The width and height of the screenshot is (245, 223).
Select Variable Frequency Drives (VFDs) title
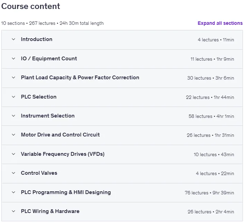[x=63, y=154]
